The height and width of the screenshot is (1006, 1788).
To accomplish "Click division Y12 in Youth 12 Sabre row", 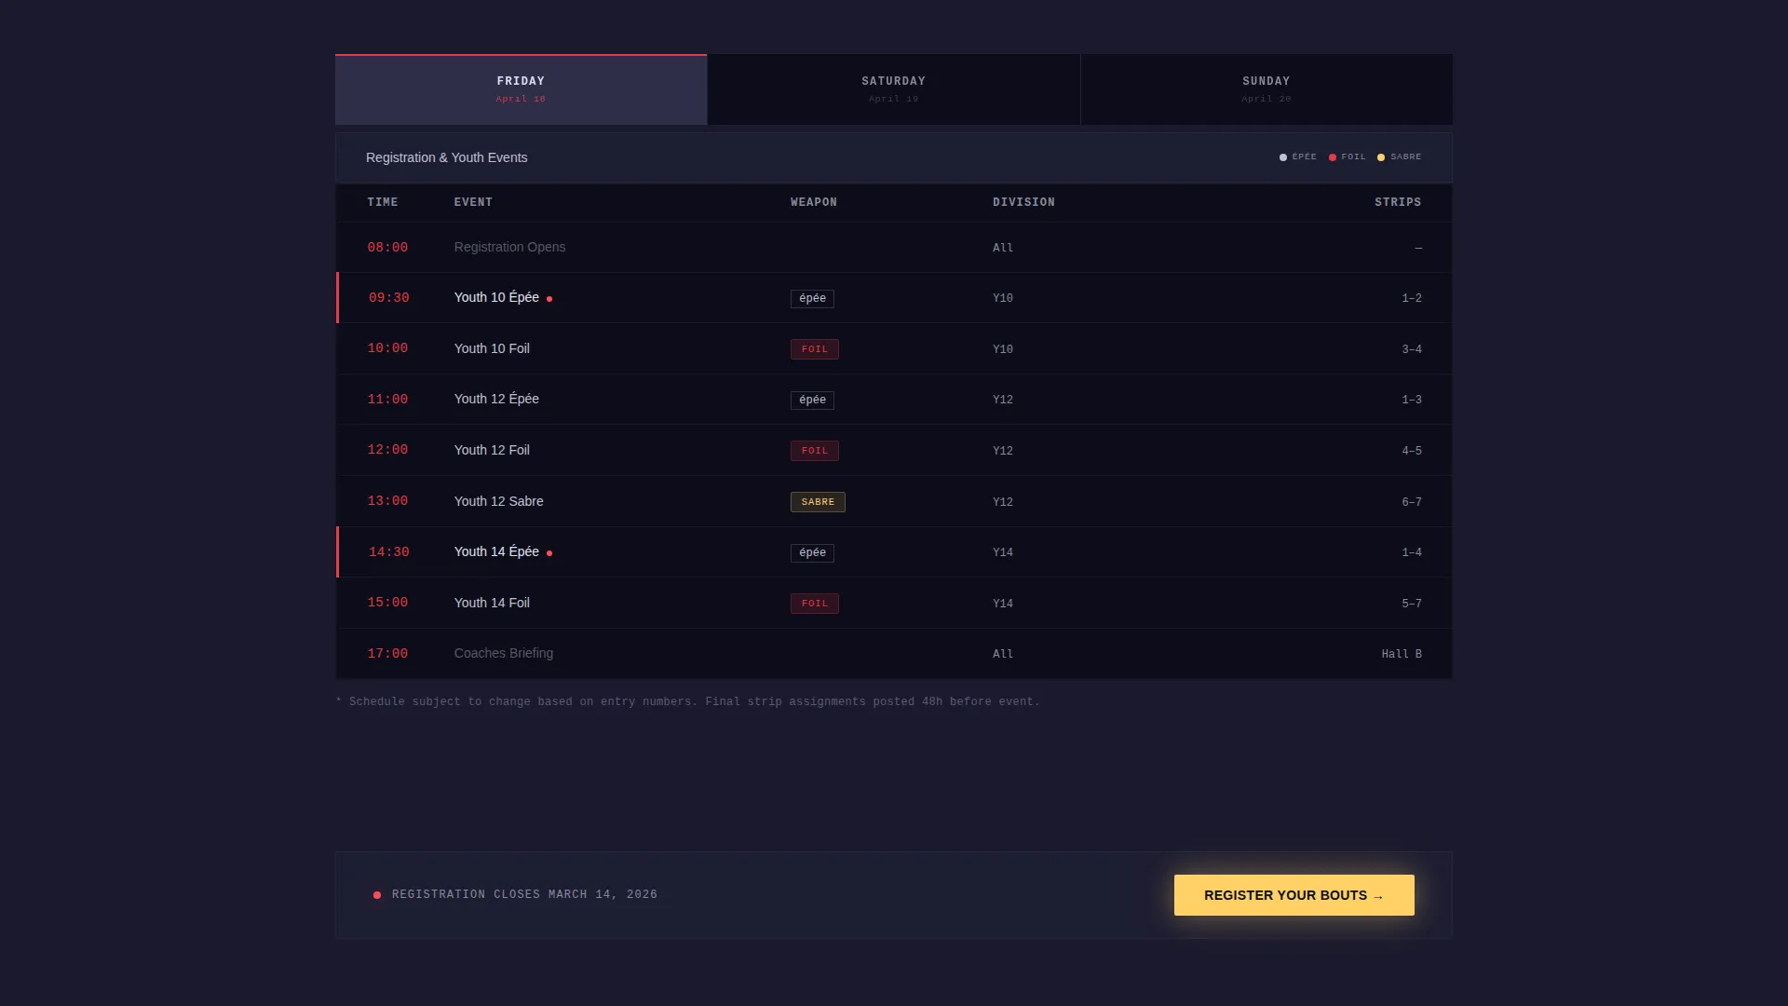I will (1003, 502).
